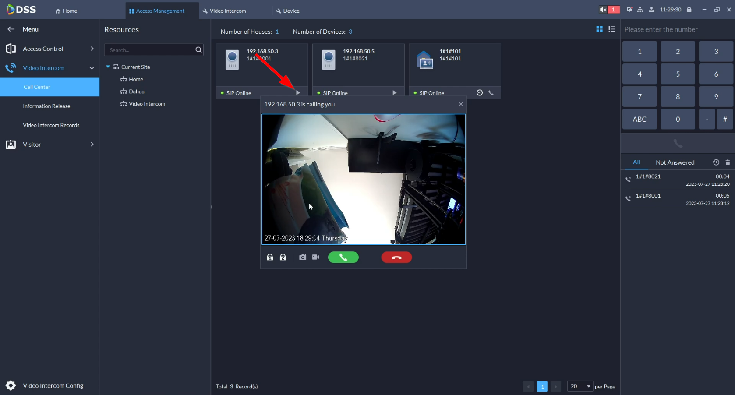This screenshot has width=735, height=395.
Task: Call the 1#1#101 device using phone icon
Action: pyautogui.click(x=491, y=93)
